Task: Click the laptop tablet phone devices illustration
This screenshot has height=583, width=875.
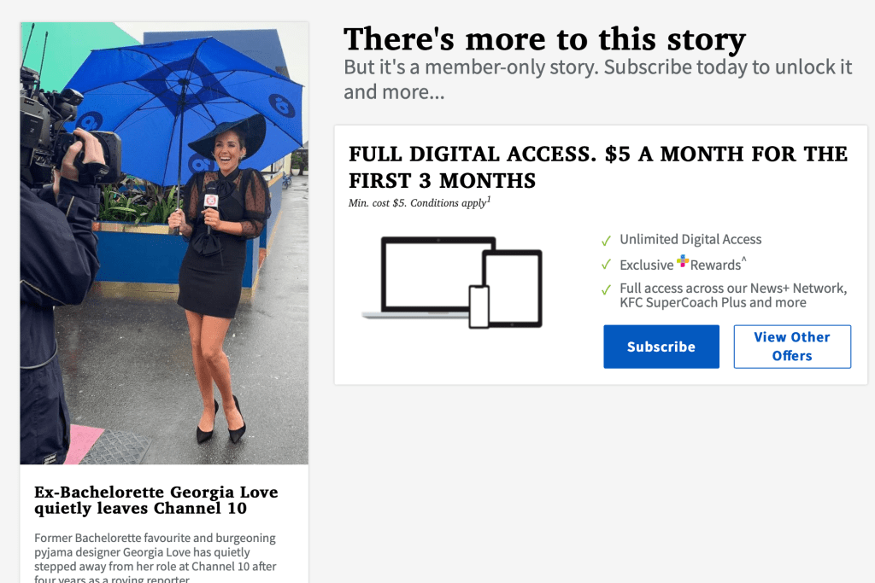Action: click(x=452, y=283)
